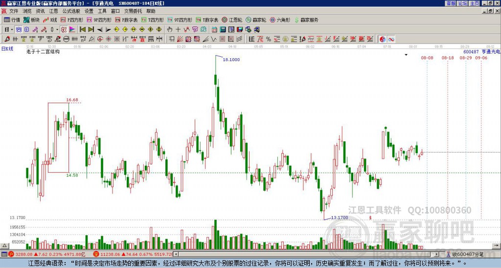Open the 江恩轮 Gann wheel
Screen dimensions: 501x268
click(232, 20)
